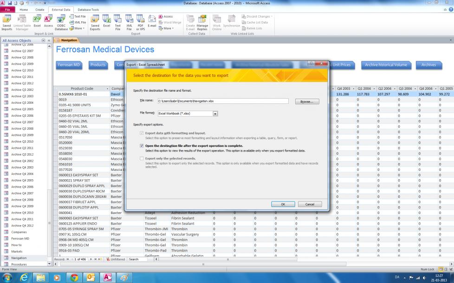The height and width of the screenshot is (283, 454).
Task: Switch to the Create ribbon tab
Action: tap(39, 10)
